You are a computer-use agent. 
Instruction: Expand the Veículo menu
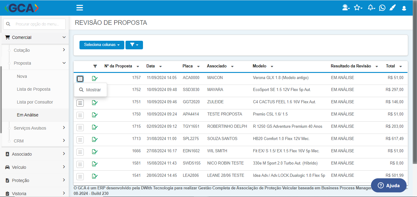click(x=35, y=167)
